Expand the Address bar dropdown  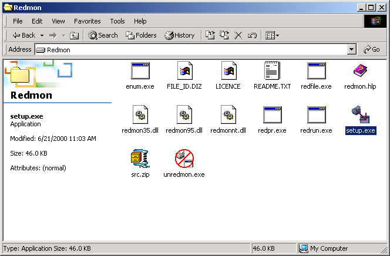pos(351,49)
